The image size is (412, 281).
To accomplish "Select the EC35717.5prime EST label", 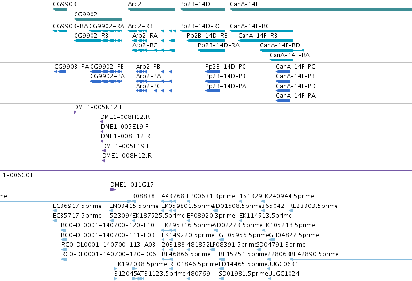I will [x=77, y=216].
